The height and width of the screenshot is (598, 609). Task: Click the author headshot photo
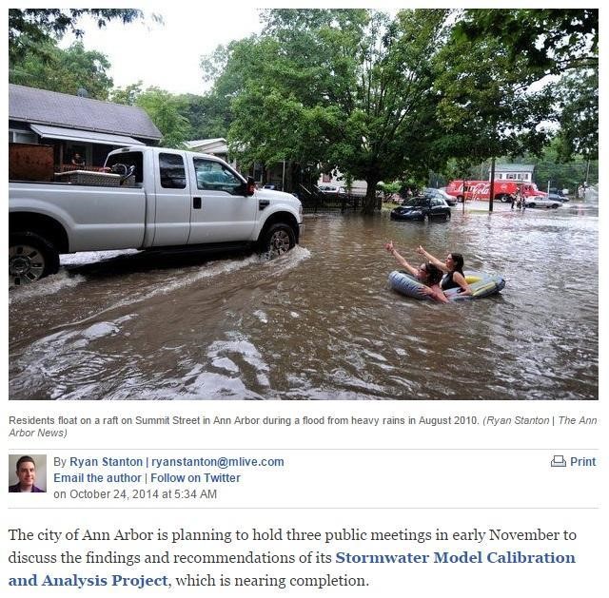[28, 473]
